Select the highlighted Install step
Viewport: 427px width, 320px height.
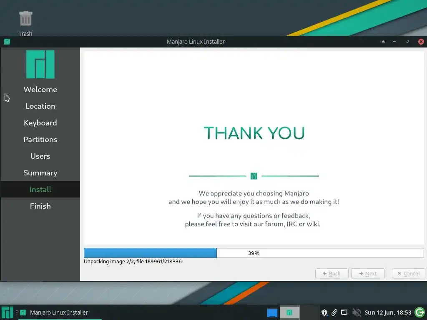40,190
